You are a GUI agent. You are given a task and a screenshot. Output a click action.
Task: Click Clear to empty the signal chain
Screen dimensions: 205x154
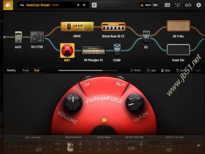[x=165, y=70]
